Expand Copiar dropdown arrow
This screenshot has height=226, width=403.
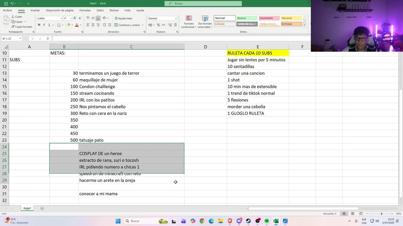[x=25, y=22]
